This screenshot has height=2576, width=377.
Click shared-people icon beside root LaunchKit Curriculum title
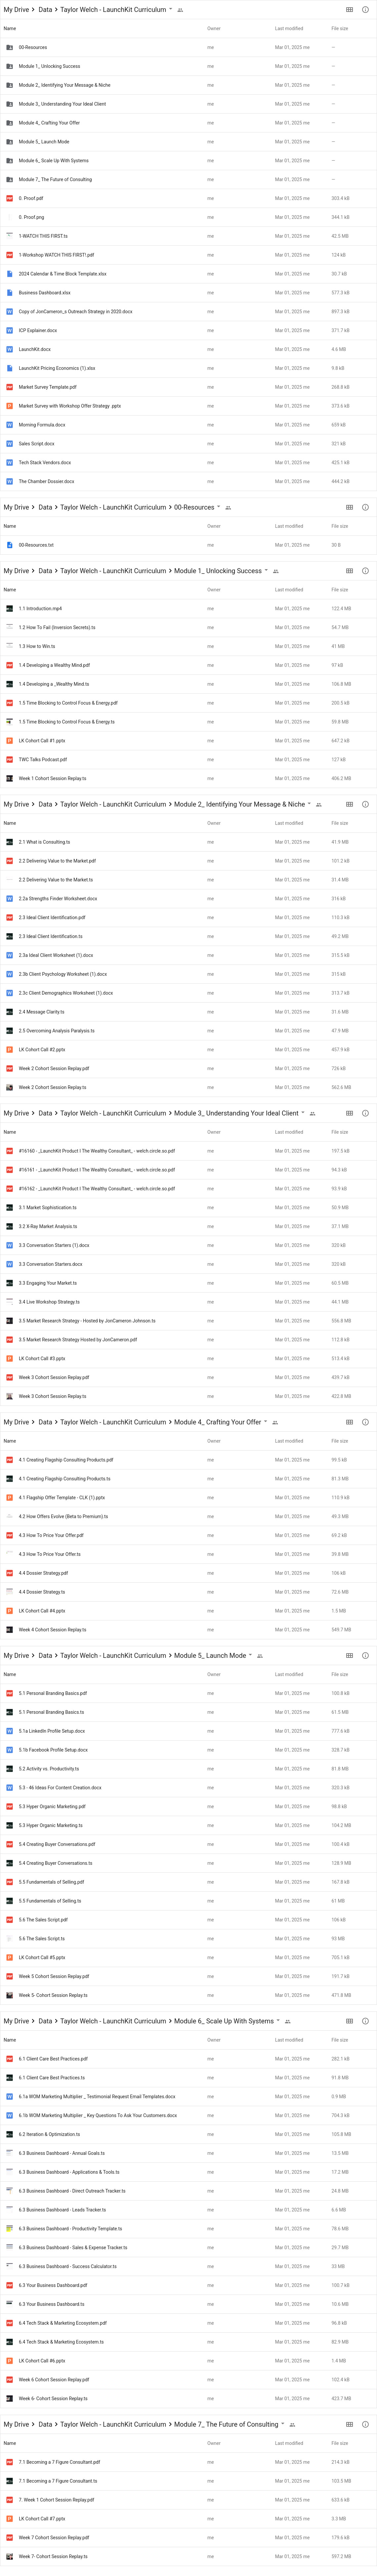click(x=180, y=10)
